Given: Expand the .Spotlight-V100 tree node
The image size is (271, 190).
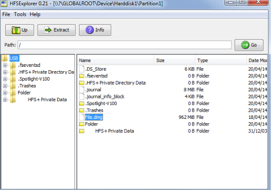Looking at the screenshot, I should pyautogui.click(x=5, y=79).
